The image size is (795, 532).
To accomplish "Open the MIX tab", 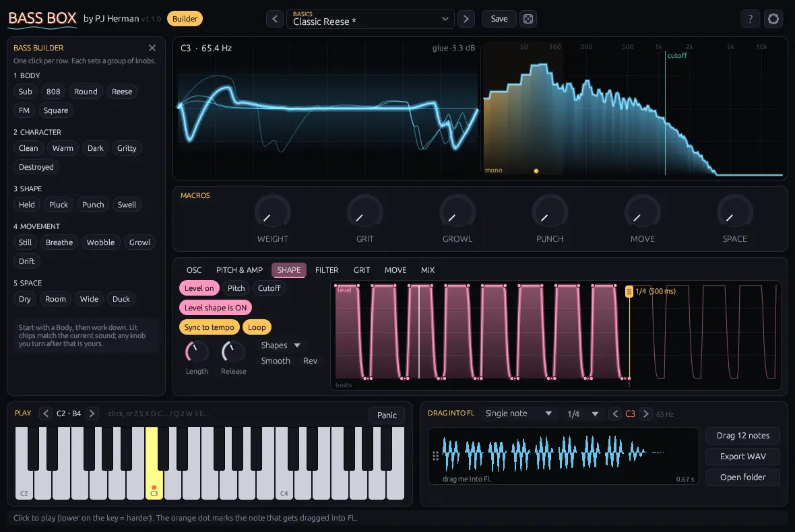I will point(427,270).
